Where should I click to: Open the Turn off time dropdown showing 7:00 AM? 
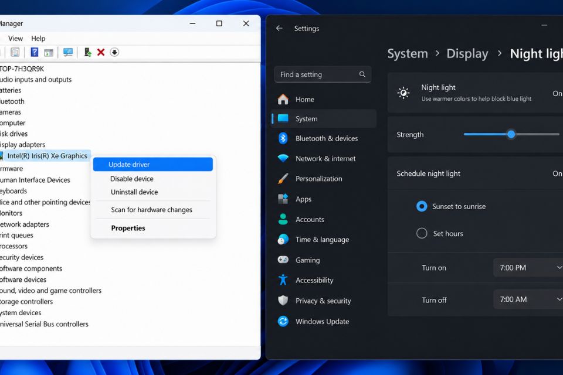(x=528, y=299)
